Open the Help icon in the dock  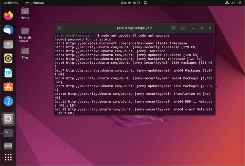point(8,101)
